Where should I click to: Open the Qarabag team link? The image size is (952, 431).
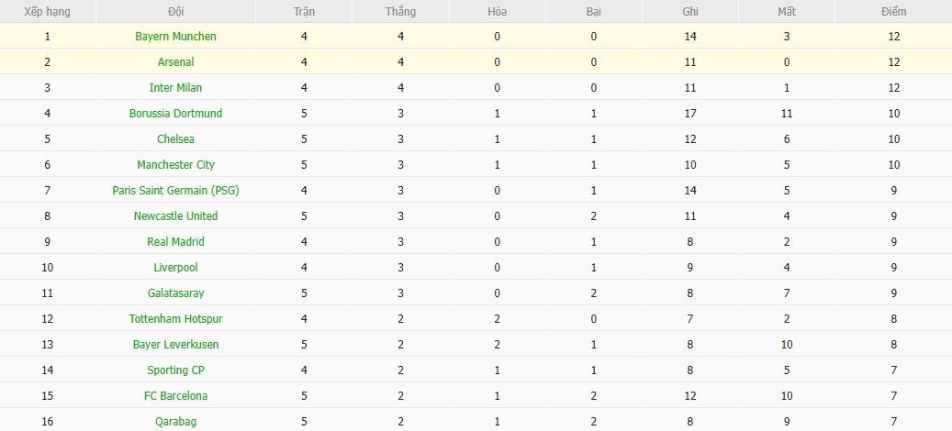coord(175,422)
